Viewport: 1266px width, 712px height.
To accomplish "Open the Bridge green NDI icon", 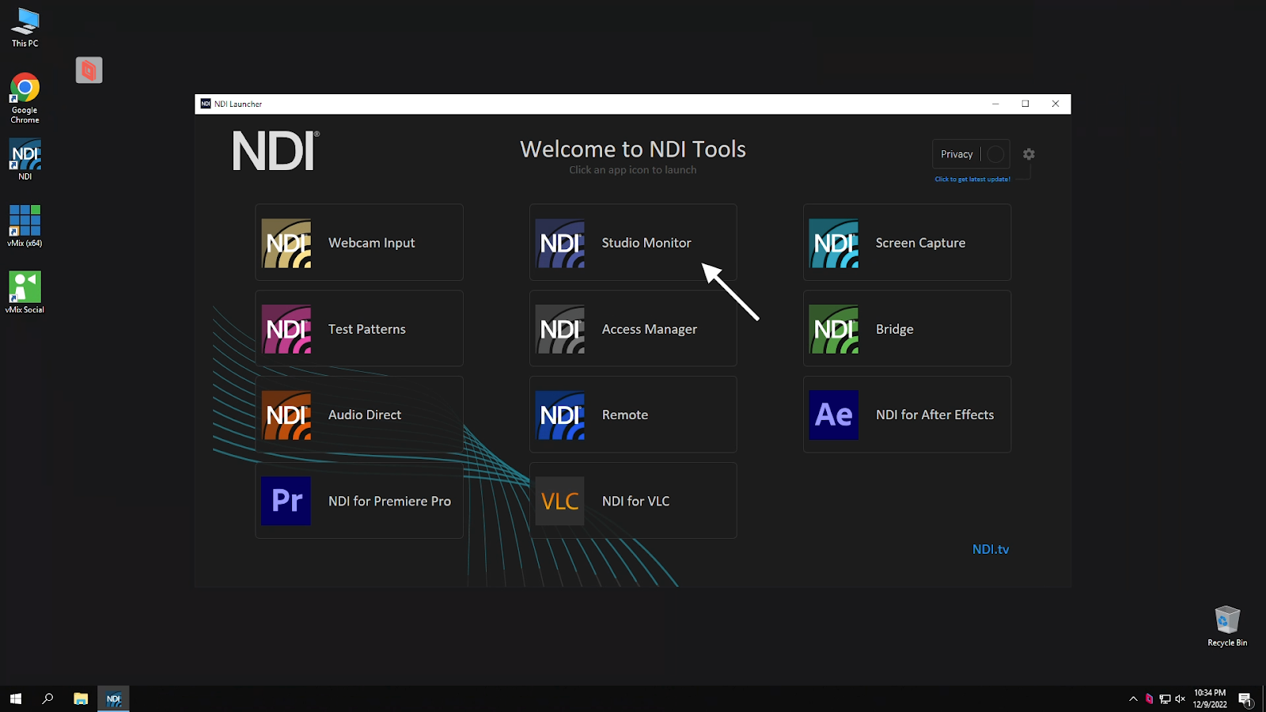I will [834, 329].
